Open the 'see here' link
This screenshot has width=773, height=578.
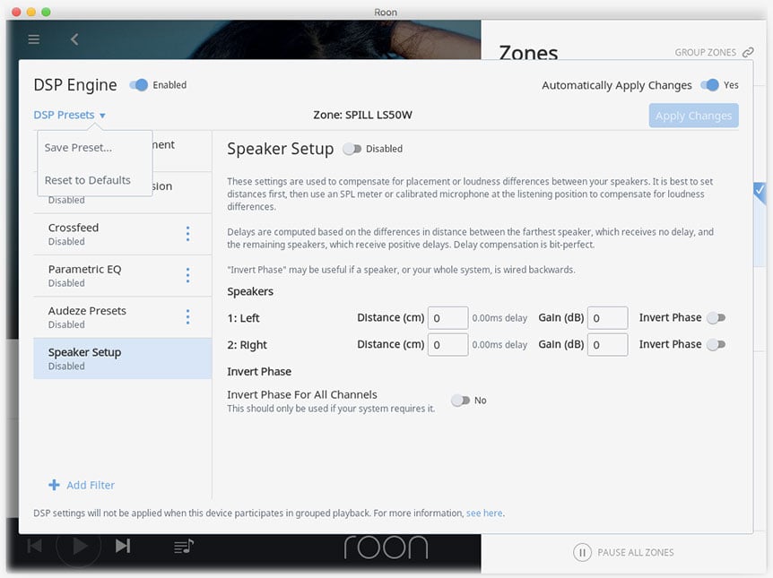coord(484,513)
